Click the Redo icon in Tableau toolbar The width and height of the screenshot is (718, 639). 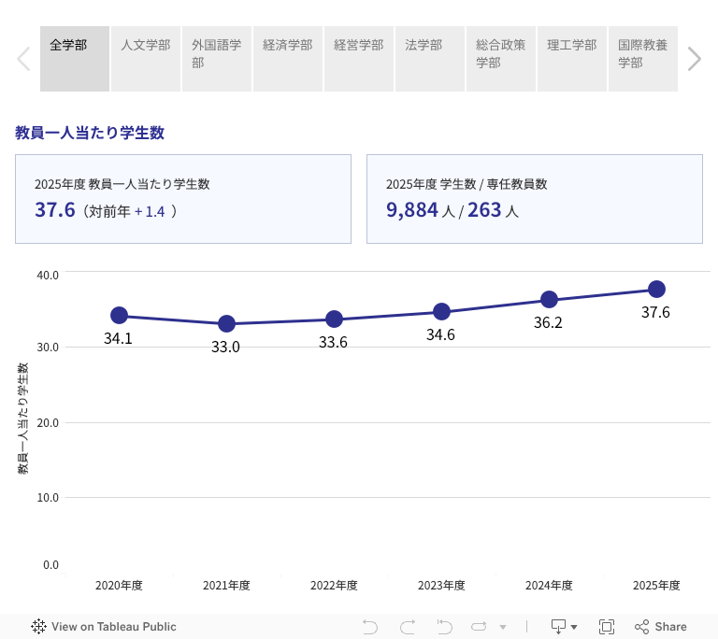pos(408,627)
